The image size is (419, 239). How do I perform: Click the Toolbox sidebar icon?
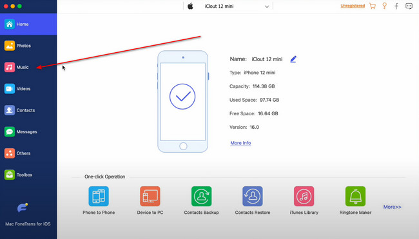point(10,175)
